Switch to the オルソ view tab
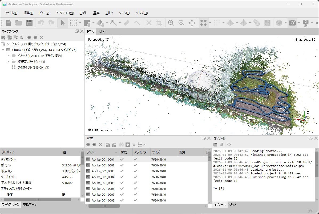319x214 pixels. point(101,31)
